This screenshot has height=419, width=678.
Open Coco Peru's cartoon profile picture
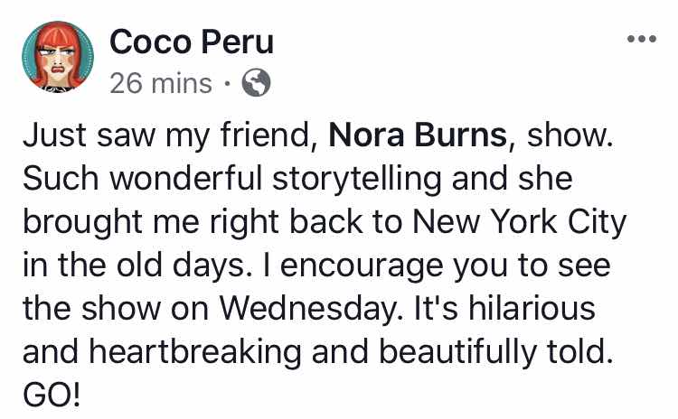click(x=58, y=57)
